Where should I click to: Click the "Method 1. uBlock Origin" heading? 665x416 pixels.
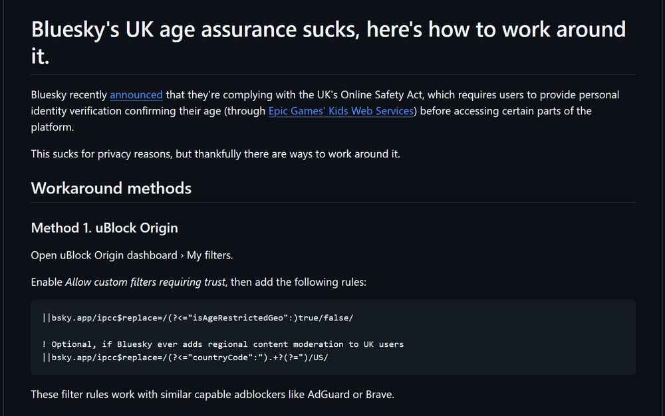(104, 228)
